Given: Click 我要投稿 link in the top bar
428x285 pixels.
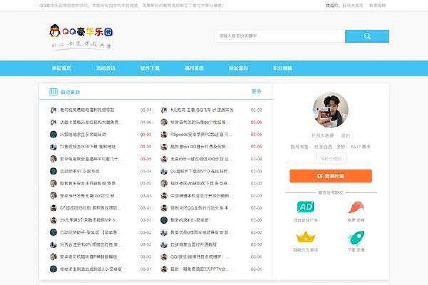Looking at the screenshot, I should (378, 5).
